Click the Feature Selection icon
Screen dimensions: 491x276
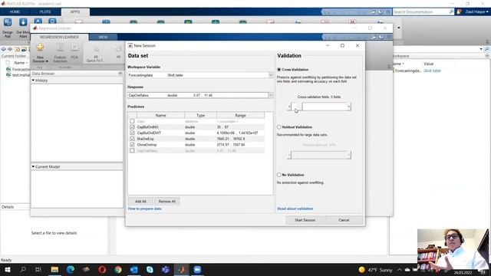[x=60, y=48]
